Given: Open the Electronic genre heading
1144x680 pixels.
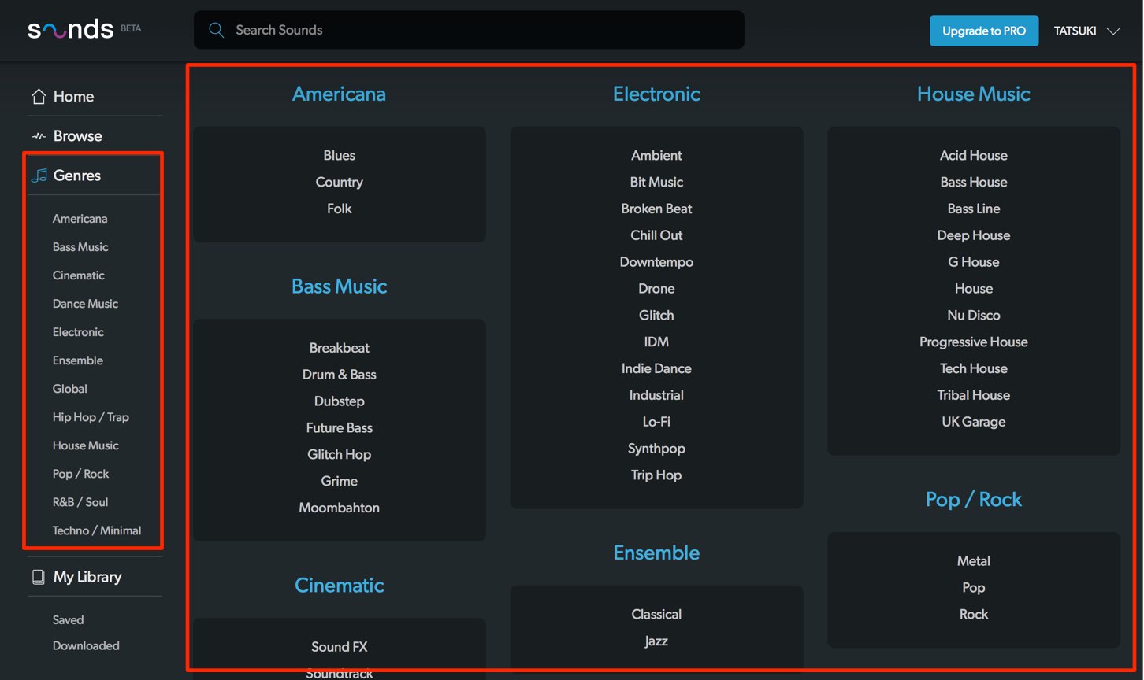Looking at the screenshot, I should (x=656, y=94).
